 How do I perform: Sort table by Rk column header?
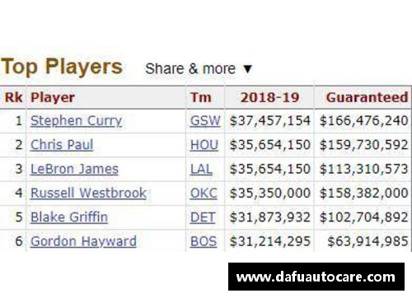(x=13, y=97)
